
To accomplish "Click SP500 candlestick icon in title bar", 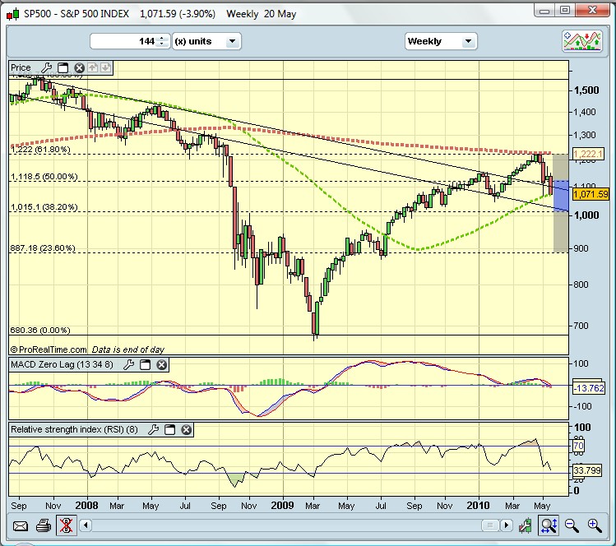I will pyautogui.click(x=12, y=14).
